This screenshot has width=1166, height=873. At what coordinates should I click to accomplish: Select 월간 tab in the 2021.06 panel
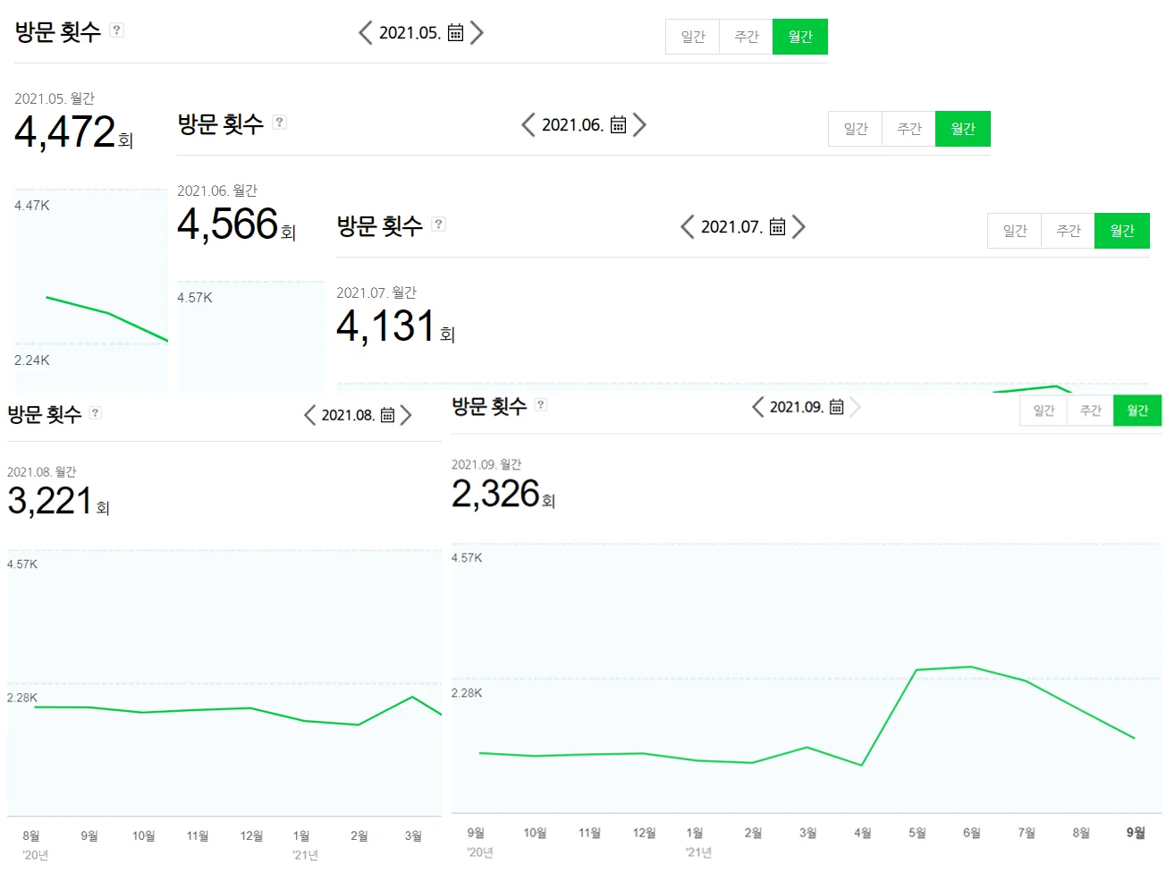pyautogui.click(x=963, y=129)
